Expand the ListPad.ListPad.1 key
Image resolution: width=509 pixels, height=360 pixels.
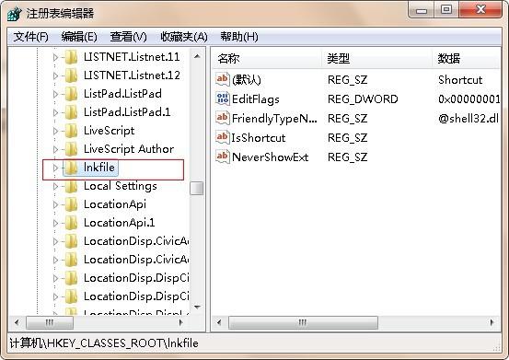55,112
